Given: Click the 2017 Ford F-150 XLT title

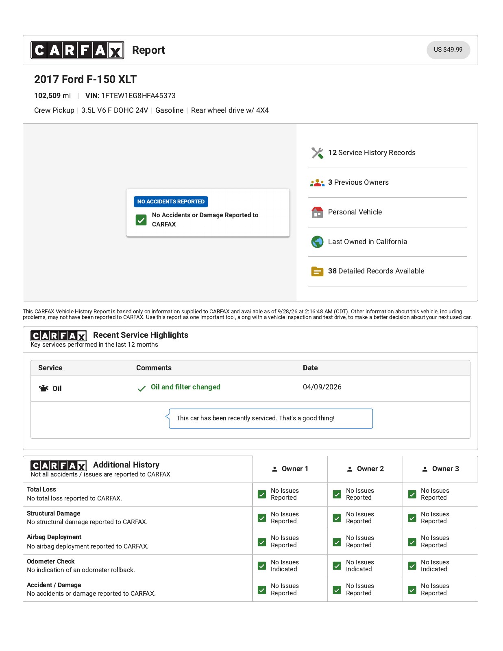Looking at the screenshot, I should (85, 79).
